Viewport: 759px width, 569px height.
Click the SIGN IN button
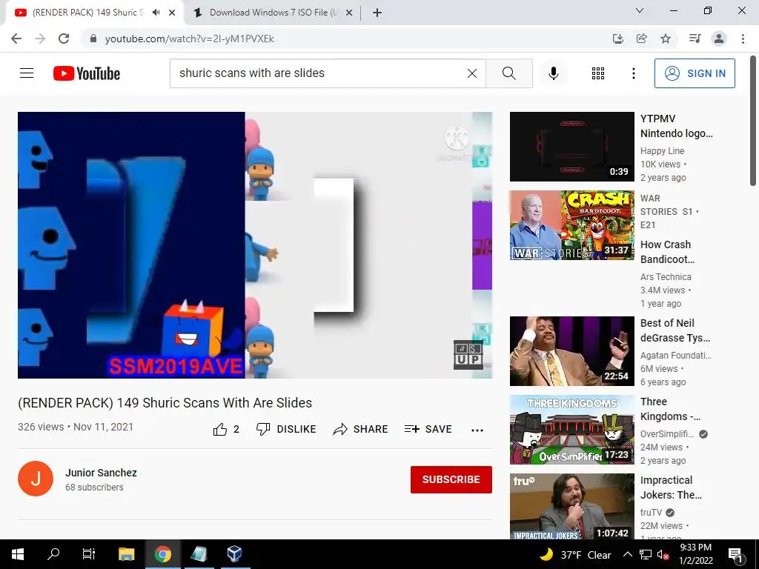[x=694, y=73]
